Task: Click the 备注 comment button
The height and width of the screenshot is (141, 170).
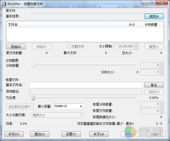Action: [x=154, y=85]
